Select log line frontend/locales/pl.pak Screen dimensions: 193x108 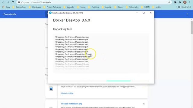pyautogui.click(x=72, y=59)
